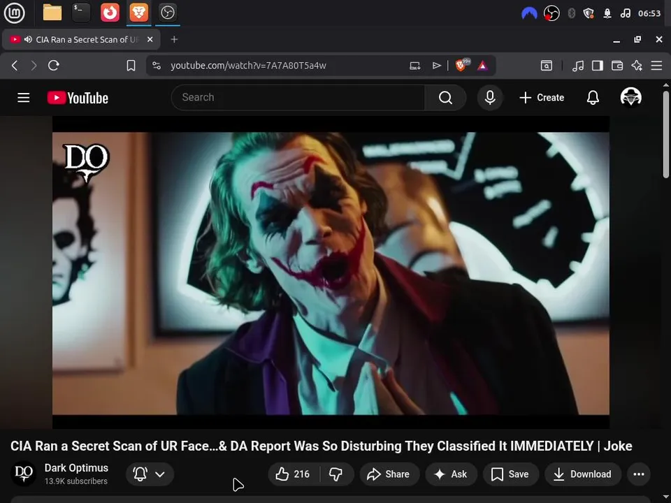Viewport: 671px width, 503px height.
Task: Go to YouTube home via logo
Action: tap(78, 98)
